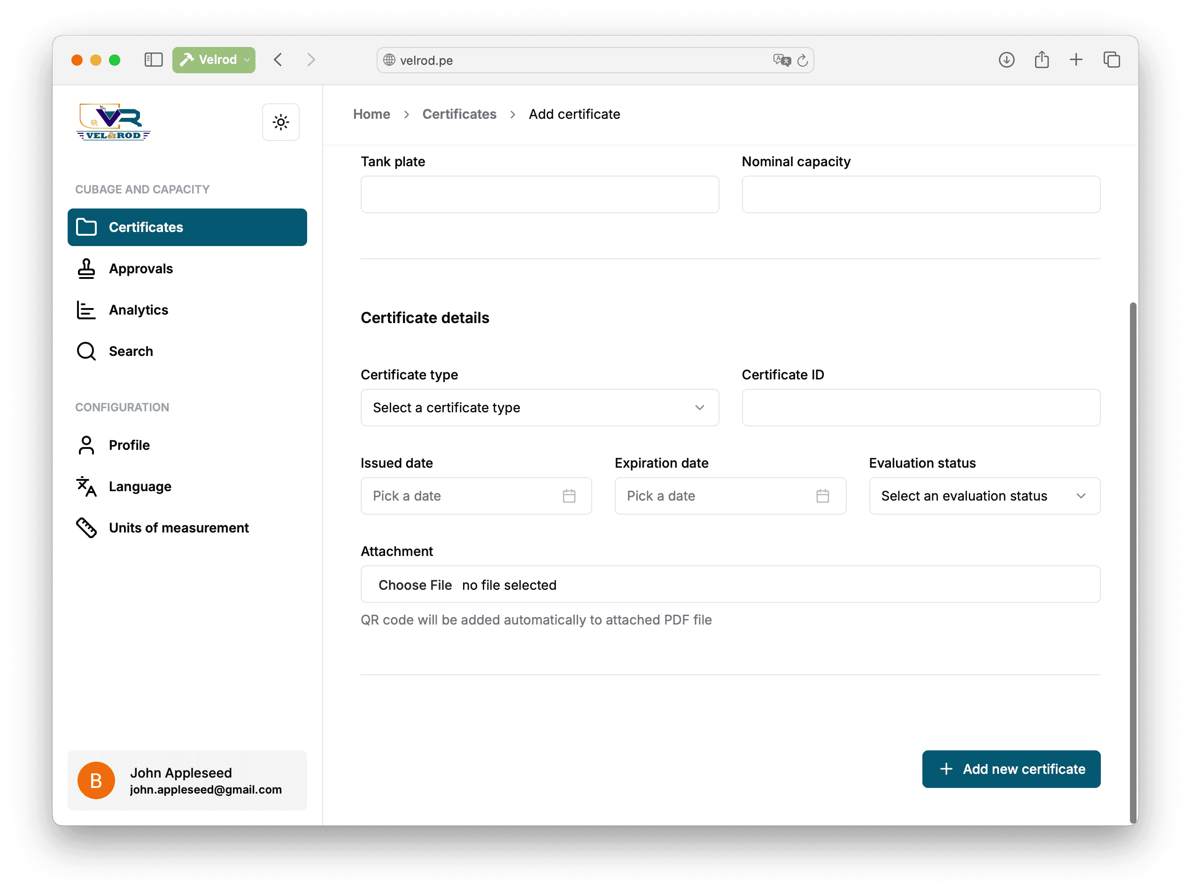Toggle light/dark theme with the sun button
This screenshot has height=895, width=1191.
280,122
